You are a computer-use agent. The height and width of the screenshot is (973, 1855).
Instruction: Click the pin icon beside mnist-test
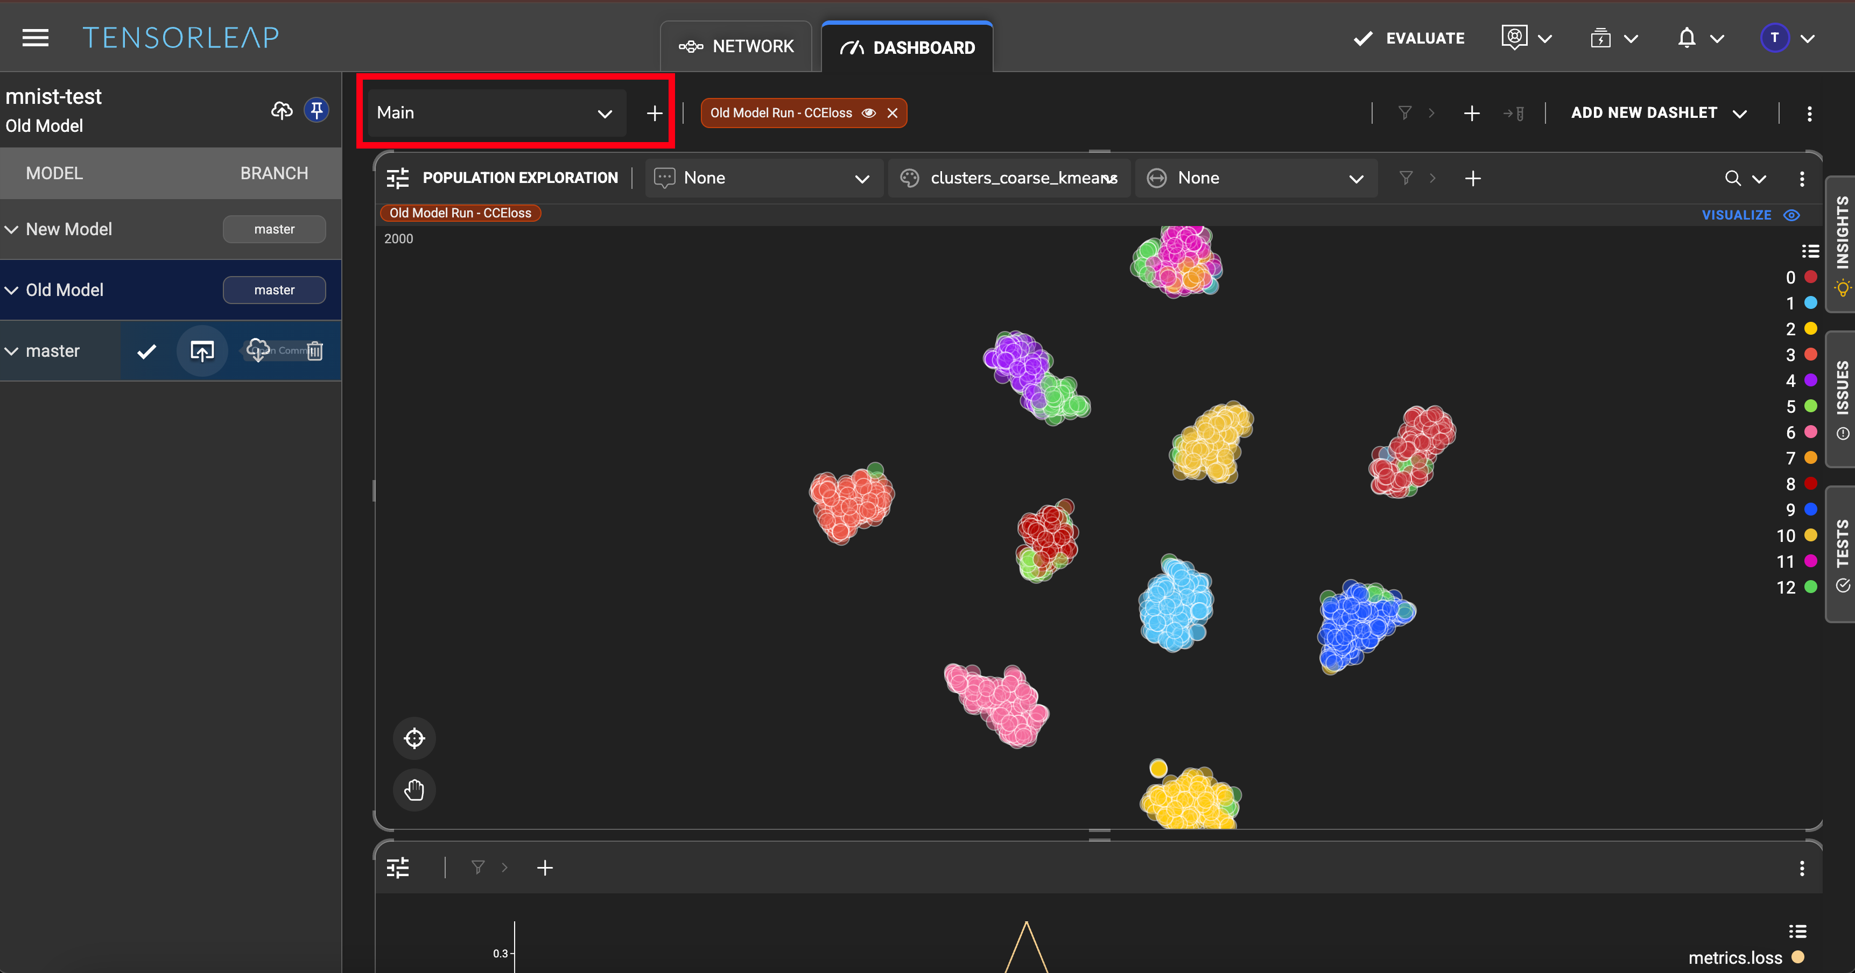click(316, 110)
